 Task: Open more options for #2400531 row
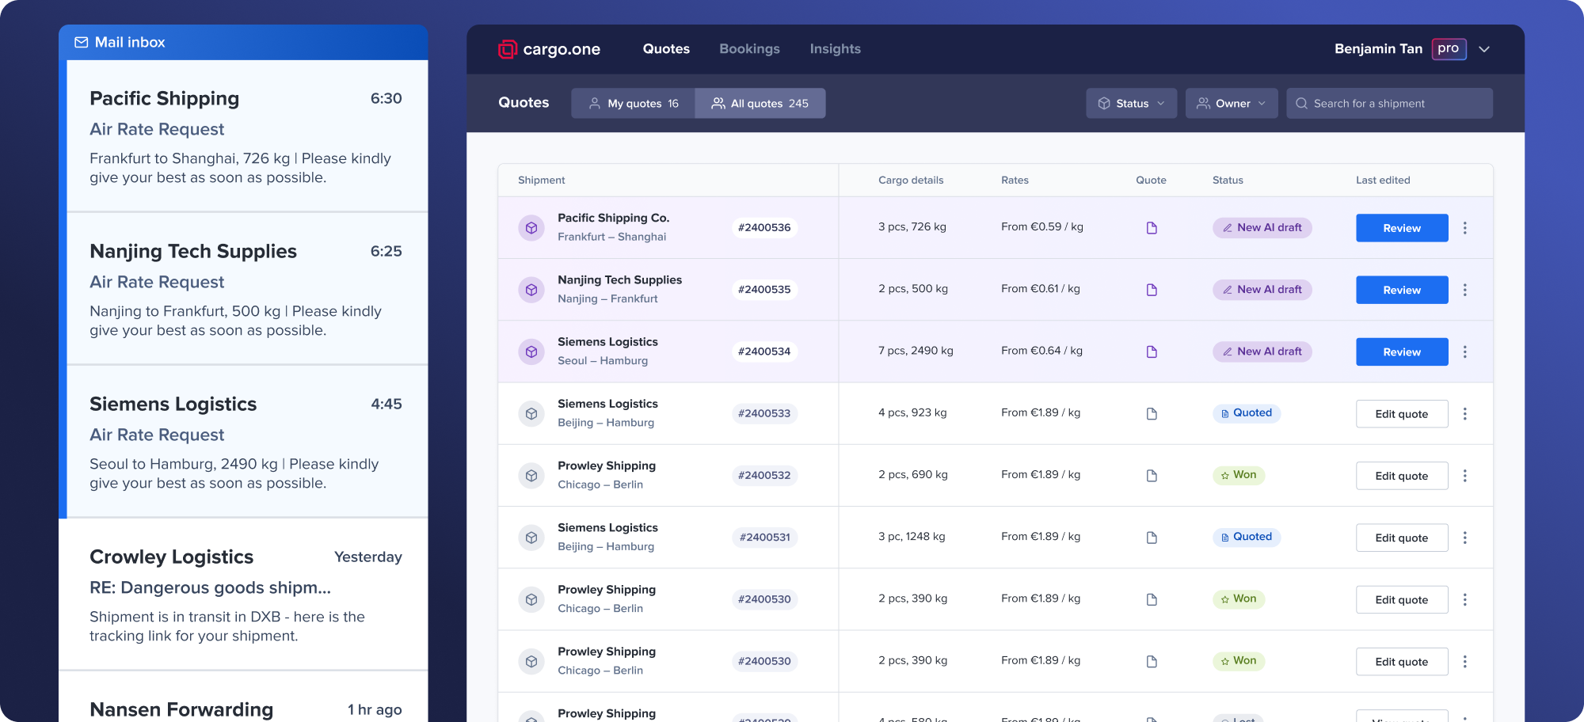point(1465,538)
